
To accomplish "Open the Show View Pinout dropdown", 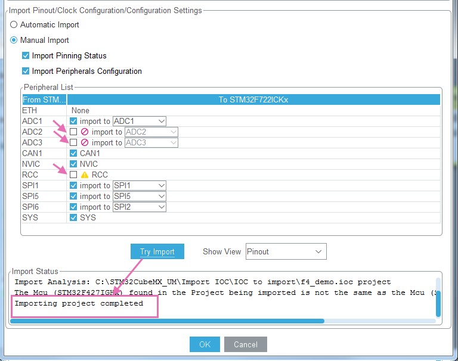I will pyautogui.click(x=286, y=251).
